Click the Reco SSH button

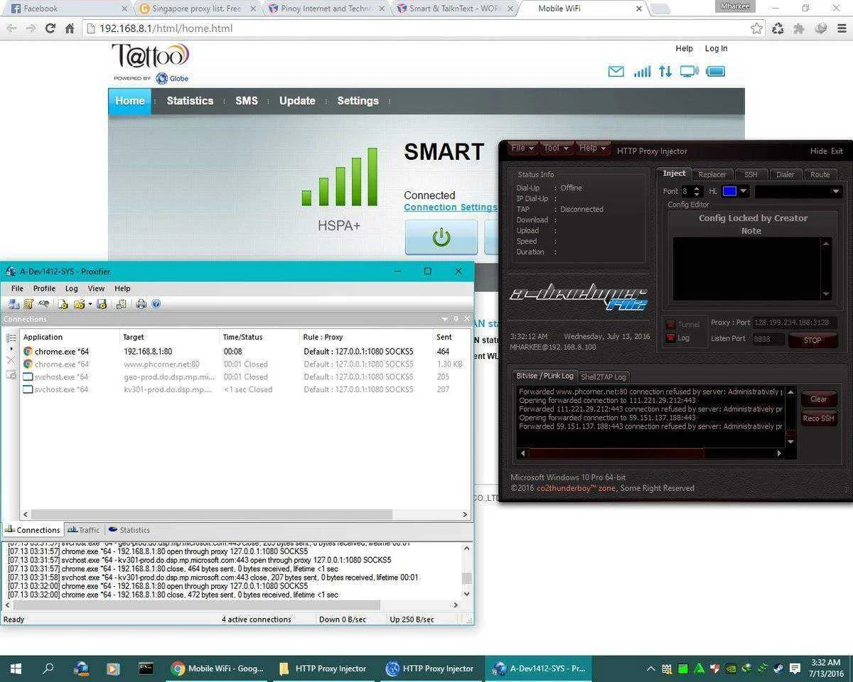point(819,418)
